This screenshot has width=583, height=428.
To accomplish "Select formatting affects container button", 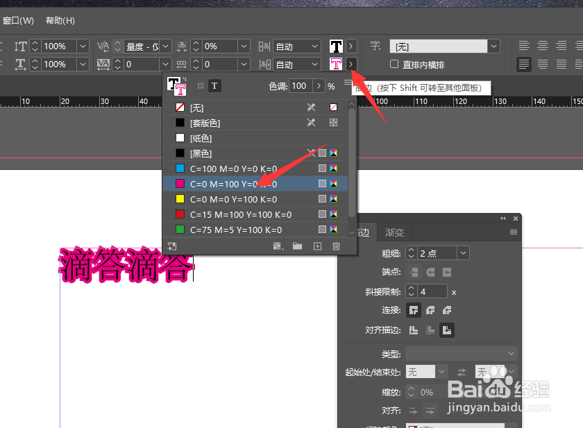I will [x=201, y=86].
